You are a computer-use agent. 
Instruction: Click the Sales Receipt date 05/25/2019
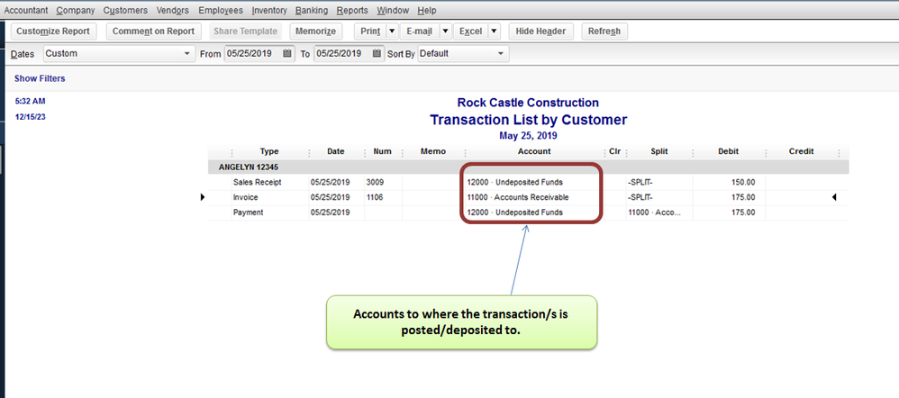click(x=331, y=183)
